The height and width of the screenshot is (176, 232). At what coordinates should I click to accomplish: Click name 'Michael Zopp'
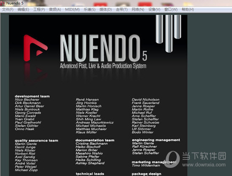coord(26,170)
